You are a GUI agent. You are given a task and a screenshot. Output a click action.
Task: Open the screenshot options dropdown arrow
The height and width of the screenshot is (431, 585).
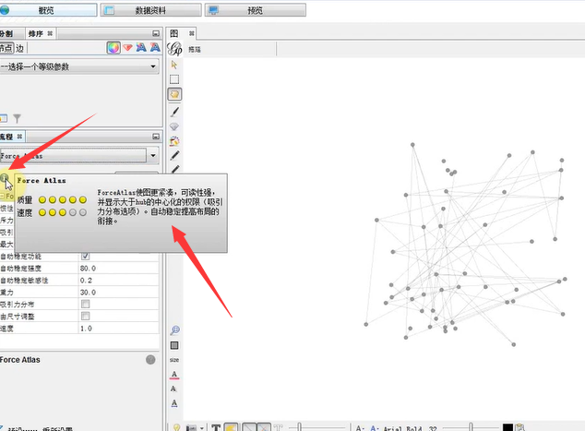(201, 428)
